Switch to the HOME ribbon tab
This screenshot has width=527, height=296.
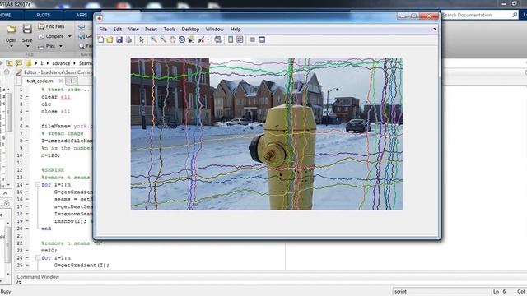6,15
